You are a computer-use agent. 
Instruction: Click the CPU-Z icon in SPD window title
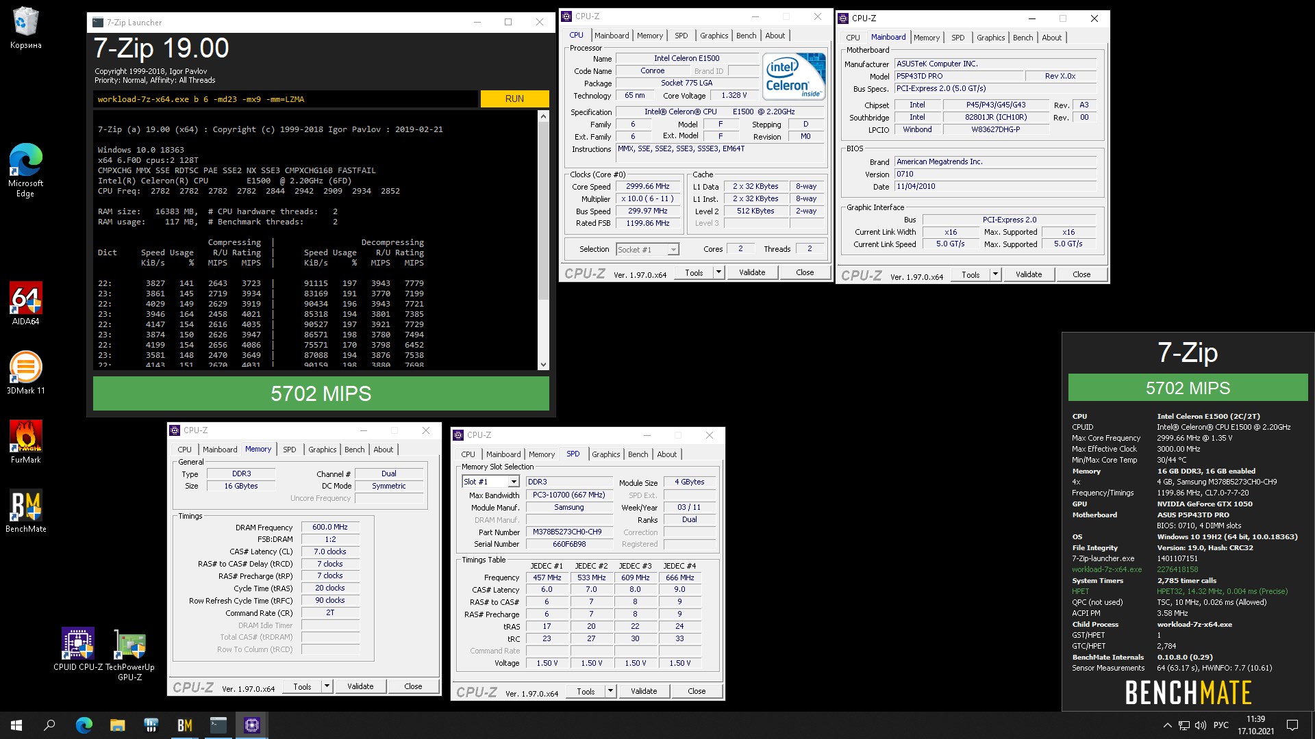click(459, 435)
